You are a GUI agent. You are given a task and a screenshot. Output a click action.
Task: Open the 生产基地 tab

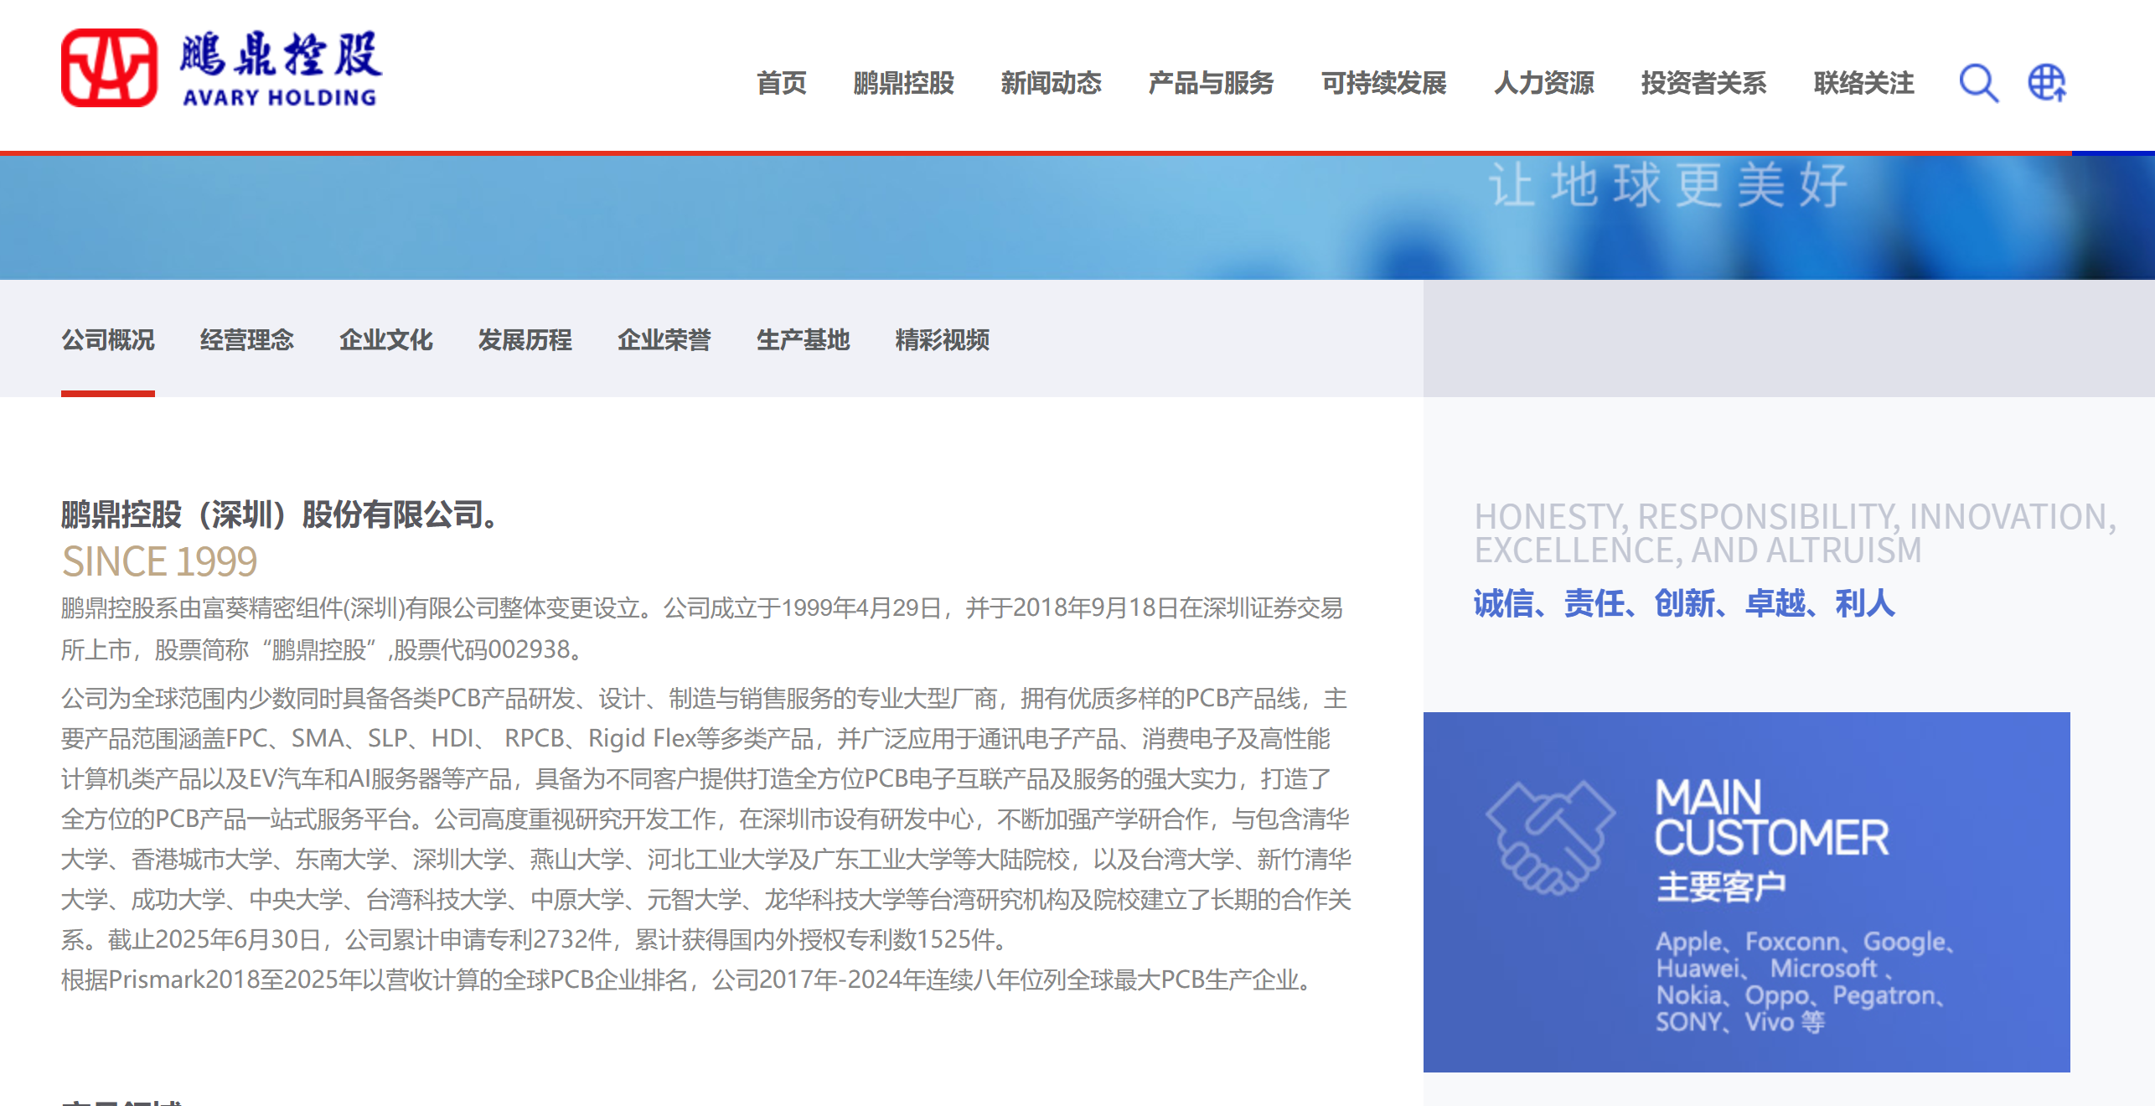click(804, 339)
